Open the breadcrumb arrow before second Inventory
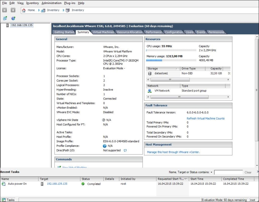The image size is (259, 202). (x=63, y=10)
